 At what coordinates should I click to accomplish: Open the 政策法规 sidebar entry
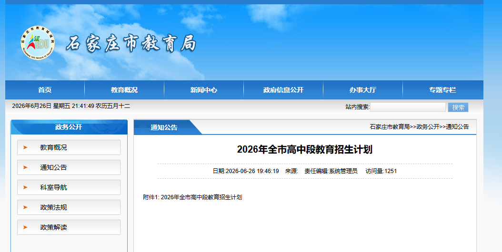[69, 207]
